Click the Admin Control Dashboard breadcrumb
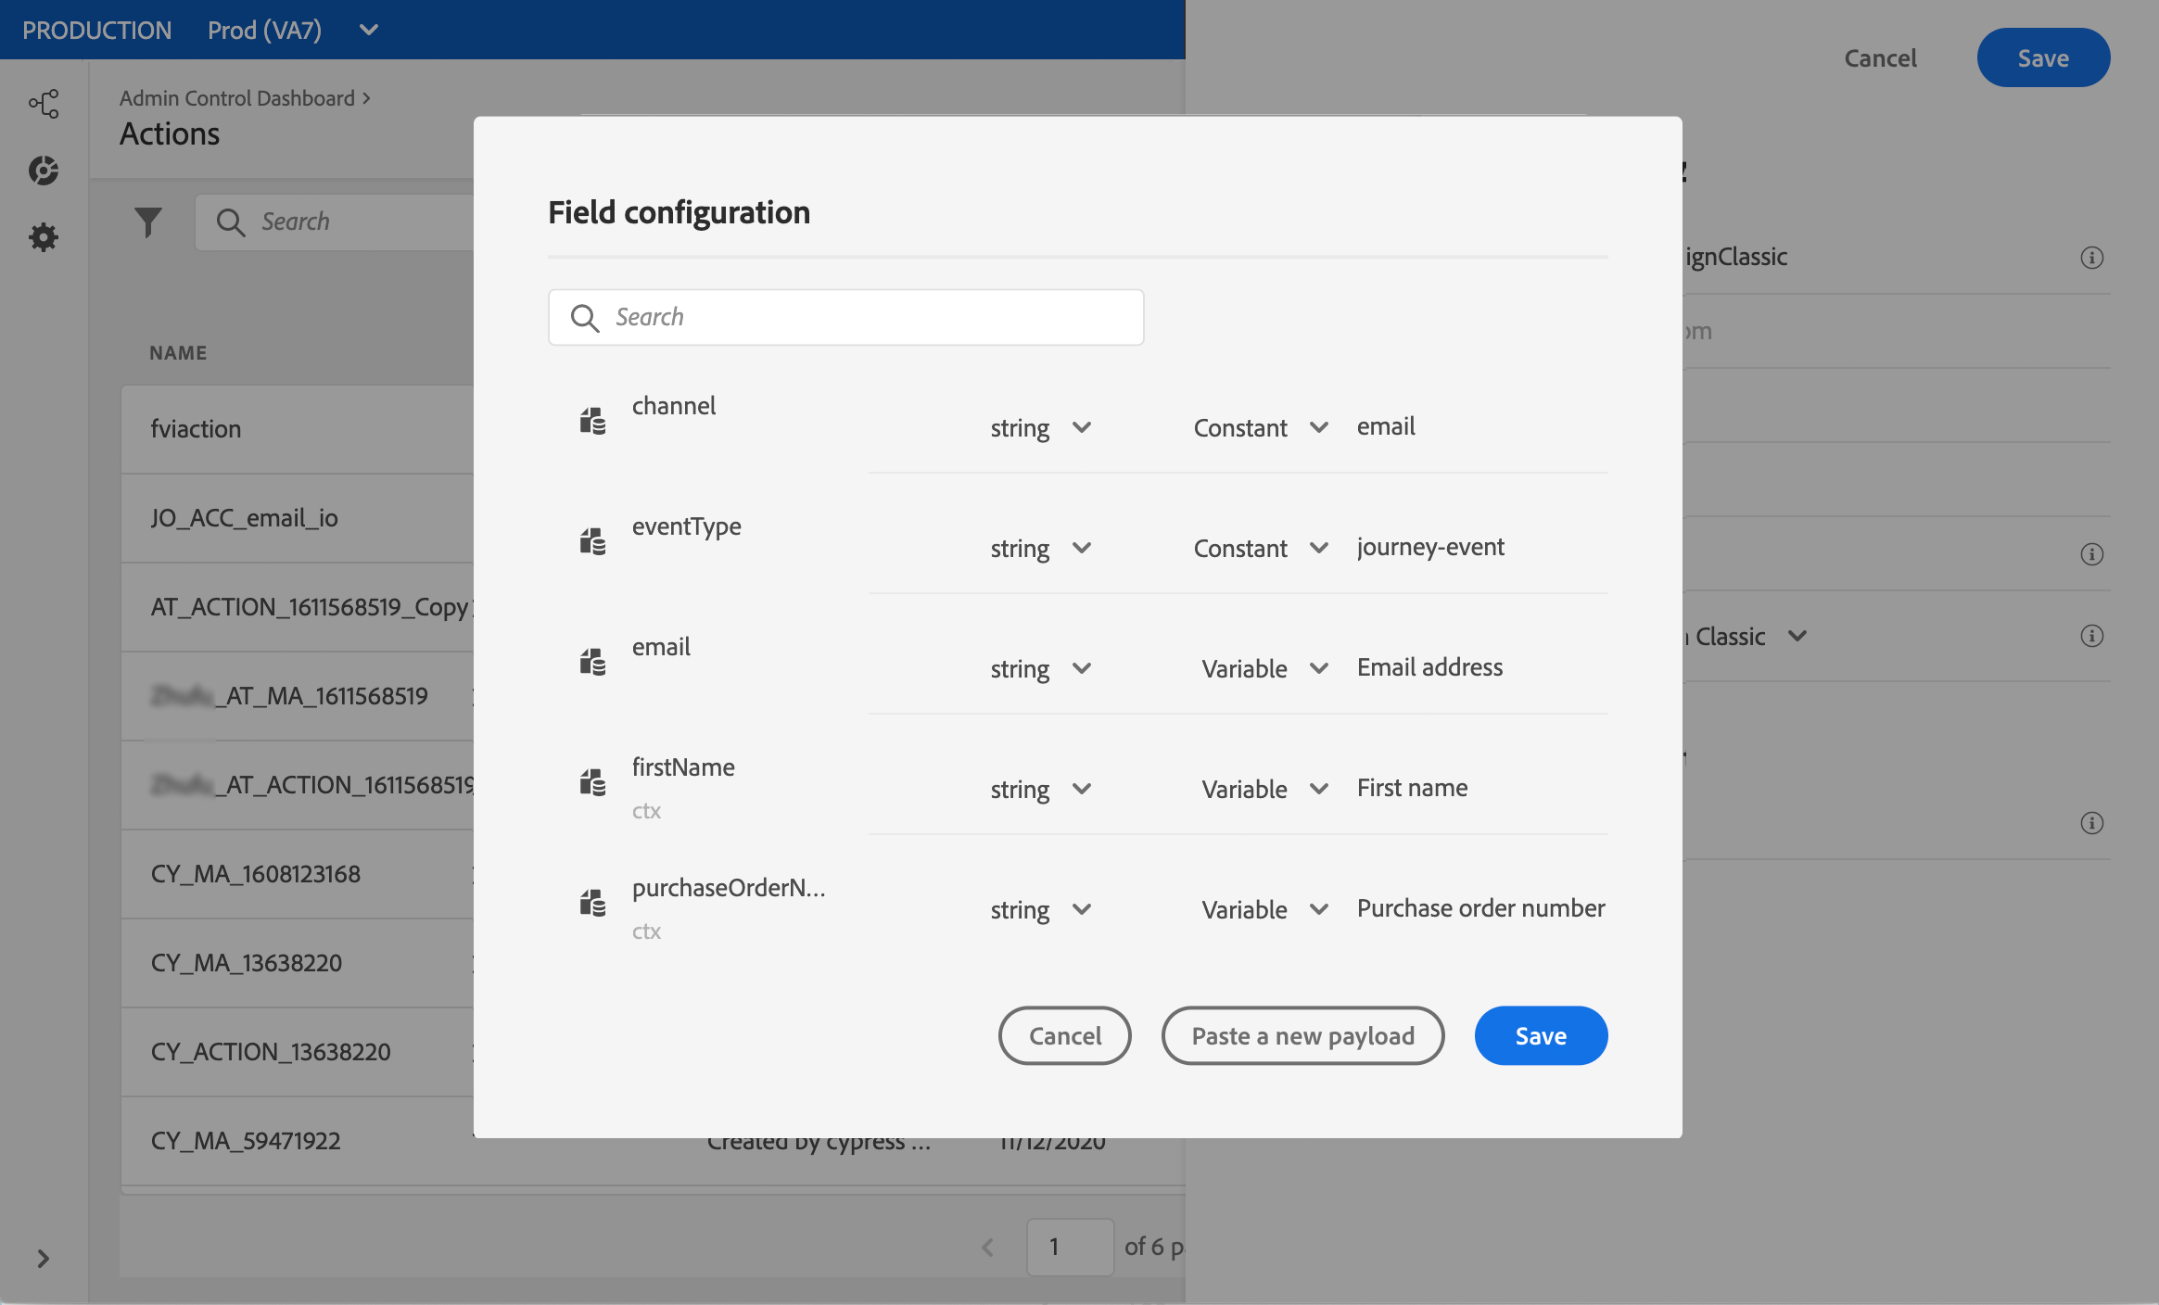2159x1305 pixels. (x=237, y=98)
